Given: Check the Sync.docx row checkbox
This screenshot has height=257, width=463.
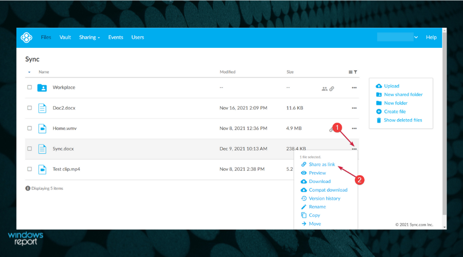Looking at the screenshot, I should point(29,149).
